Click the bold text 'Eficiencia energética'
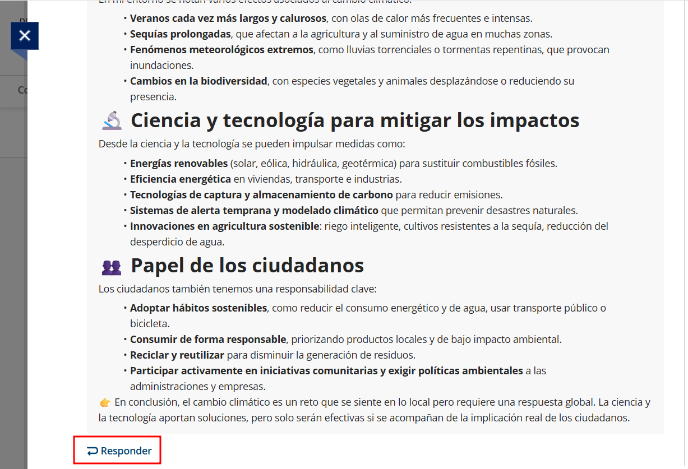The height and width of the screenshot is (469, 688). pyautogui.click(x=180, y=179)
